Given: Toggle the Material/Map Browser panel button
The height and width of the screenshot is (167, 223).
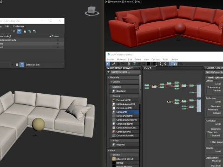Looking at the screenshot, I should [171, 64].
